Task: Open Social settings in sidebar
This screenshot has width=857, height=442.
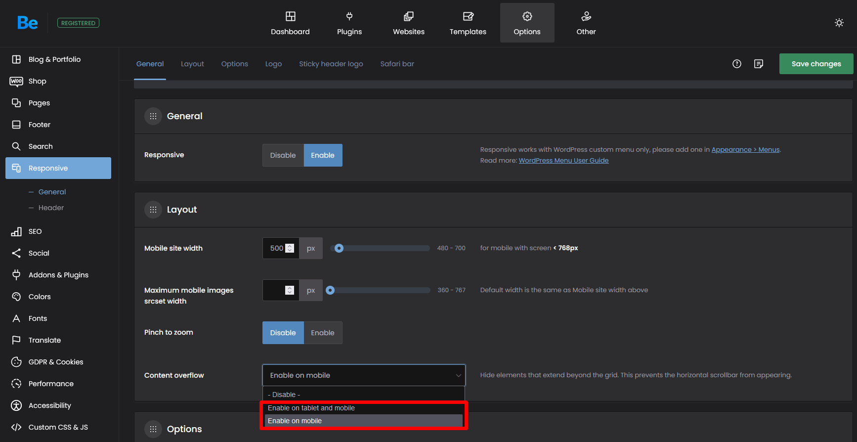Action: pyautogui.click(x=58, y=253)
